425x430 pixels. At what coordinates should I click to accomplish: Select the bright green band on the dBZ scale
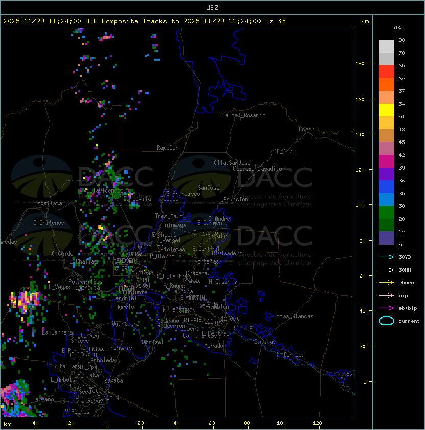point(386,212)
